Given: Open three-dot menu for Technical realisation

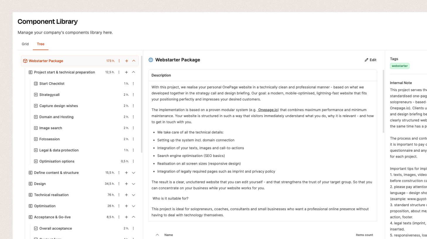Looking at the screenshot, I should coord(119,195).
